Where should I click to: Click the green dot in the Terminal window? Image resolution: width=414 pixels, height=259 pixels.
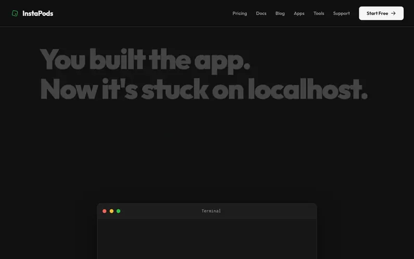119,211
